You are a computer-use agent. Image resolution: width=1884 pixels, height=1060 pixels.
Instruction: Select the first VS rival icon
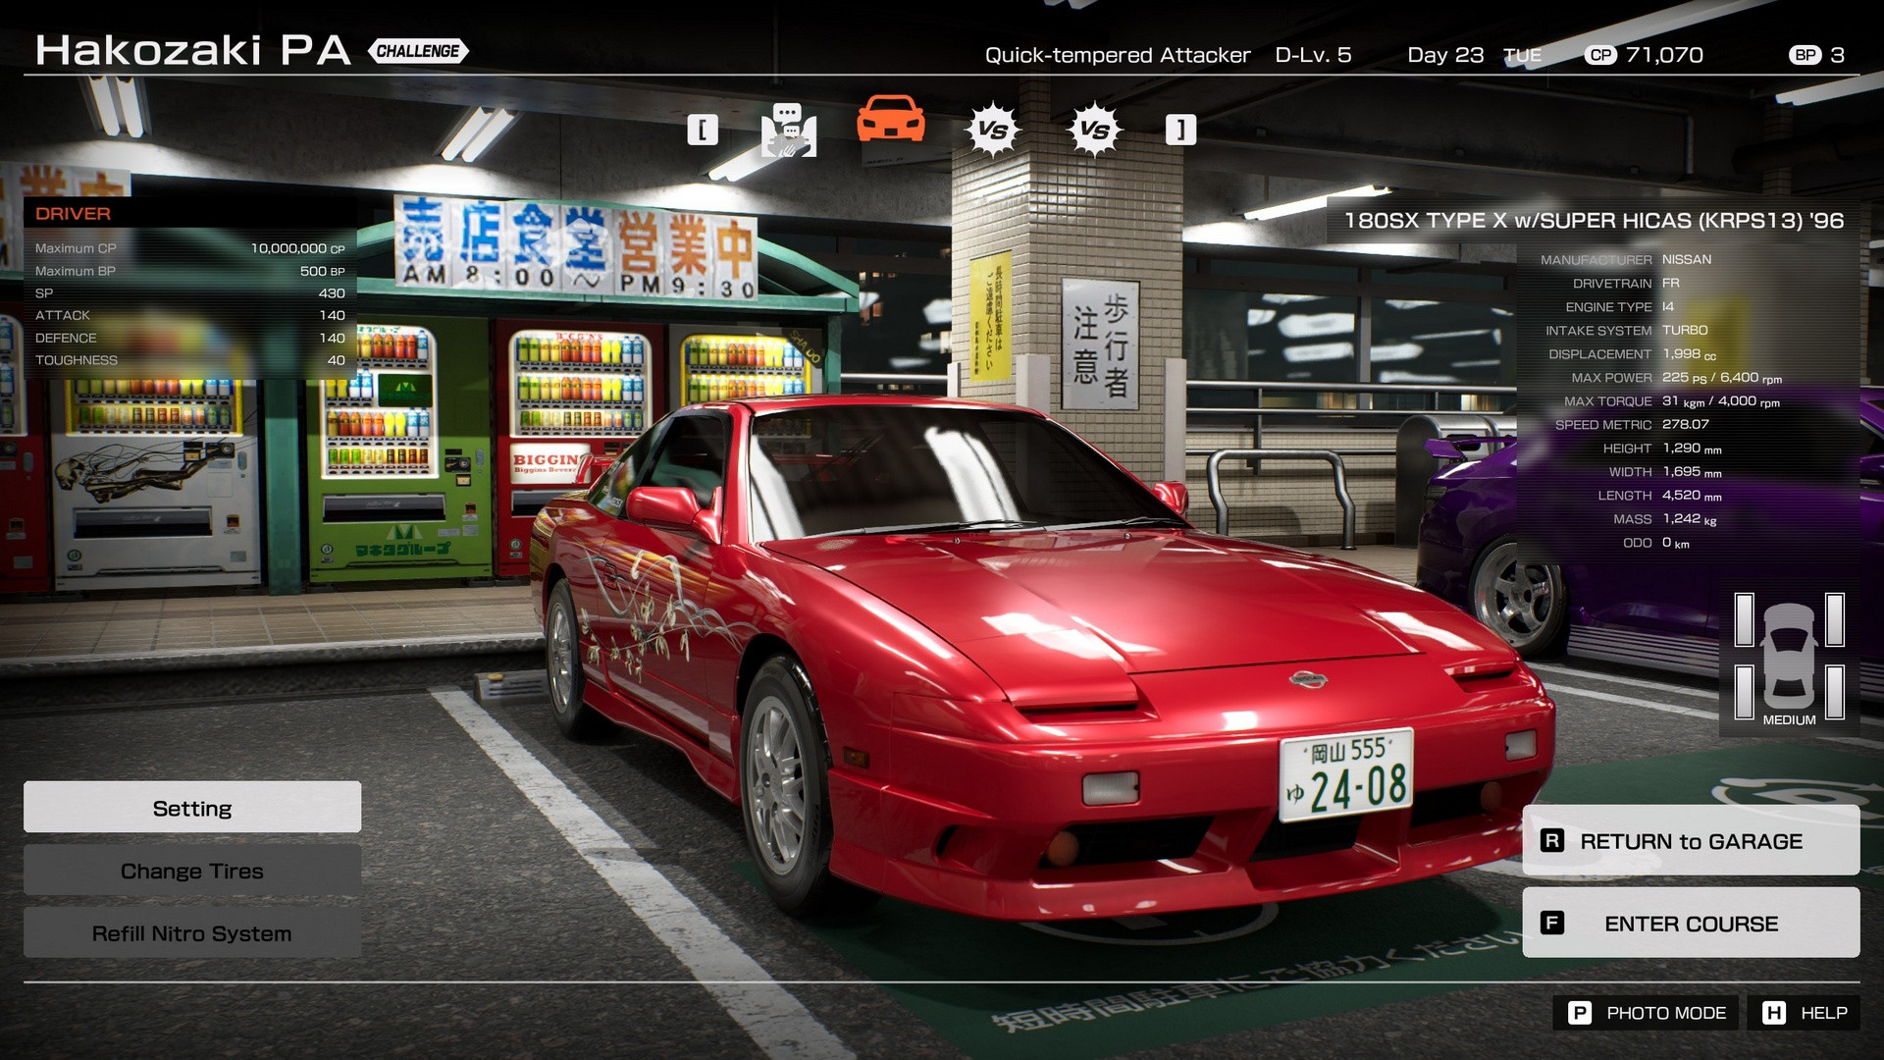click(x=992, y=130)
